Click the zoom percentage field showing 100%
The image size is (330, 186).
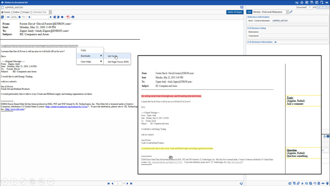pos(14,17)
